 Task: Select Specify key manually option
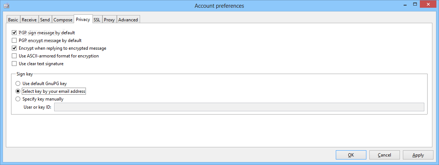(x=18, y=99)
